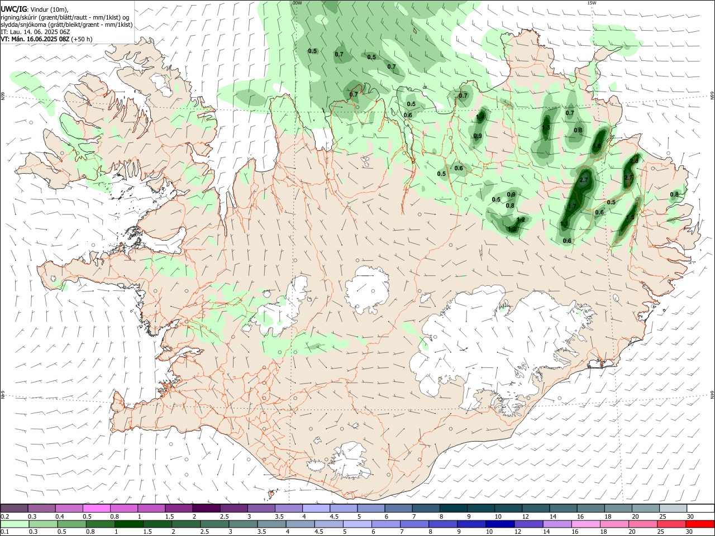Click the lavender 5 mm rain legend swatch
Screen dimensions: 715x536
[x=356, y=524]
